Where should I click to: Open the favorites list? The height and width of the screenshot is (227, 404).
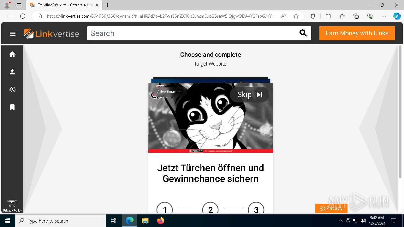342,16
